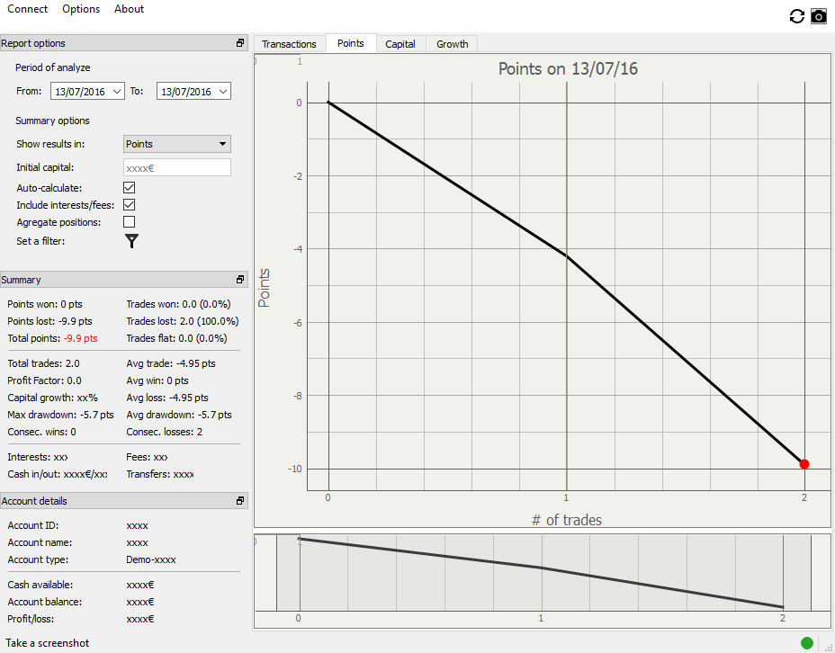Click 'Trades flat: 0.0 (0.0%)' text
Screen dimensions: 835x653
point(176,338)
